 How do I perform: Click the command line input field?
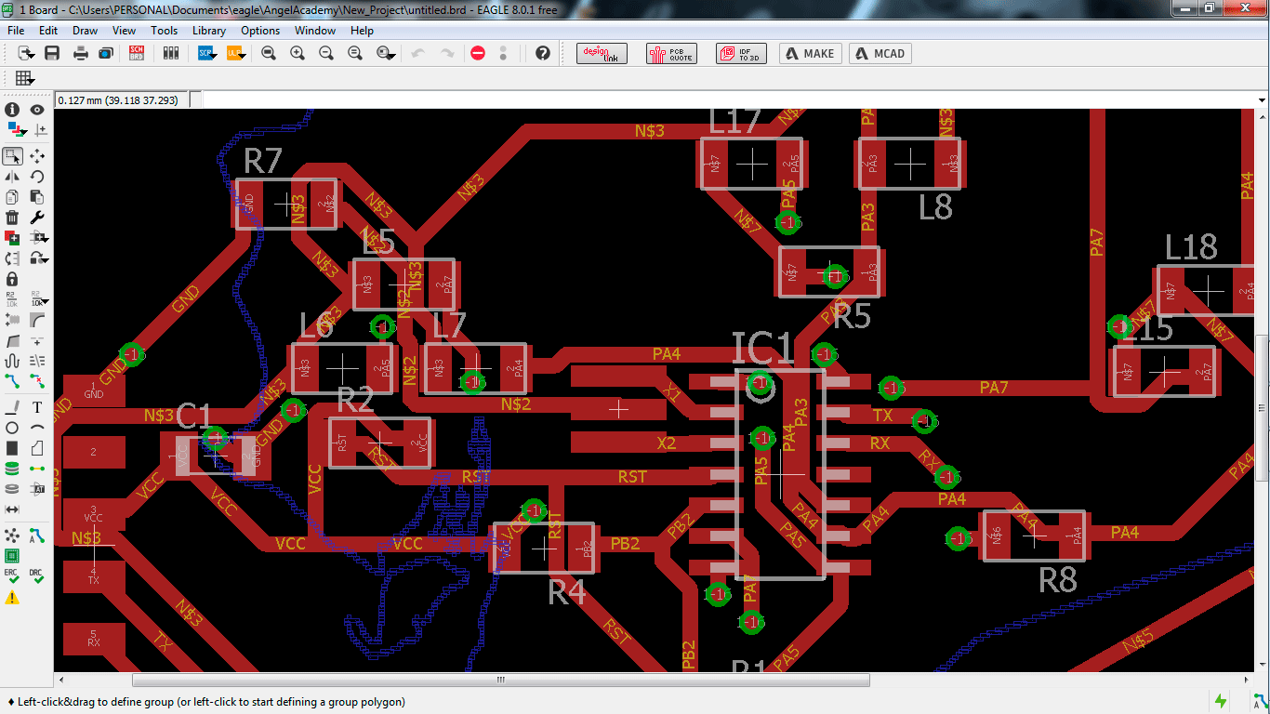728,99
